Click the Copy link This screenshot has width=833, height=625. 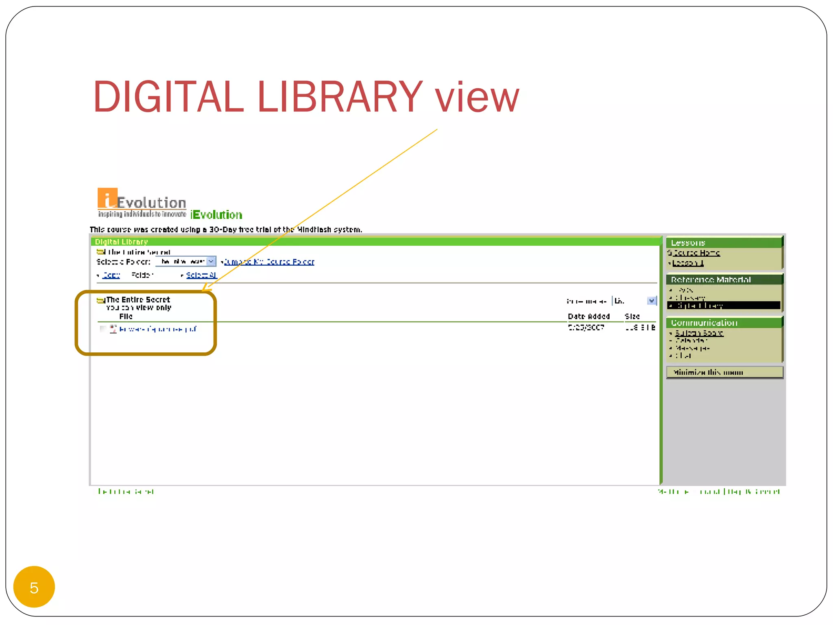(111, 275)
